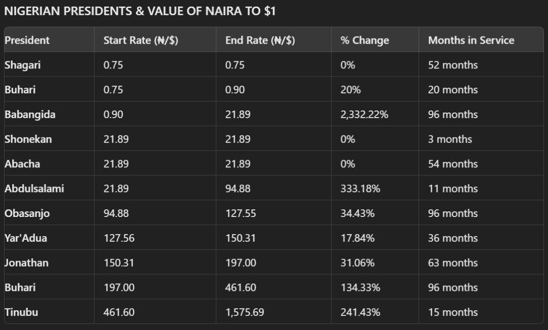Click the Jonathan president name

coord(26,263)
